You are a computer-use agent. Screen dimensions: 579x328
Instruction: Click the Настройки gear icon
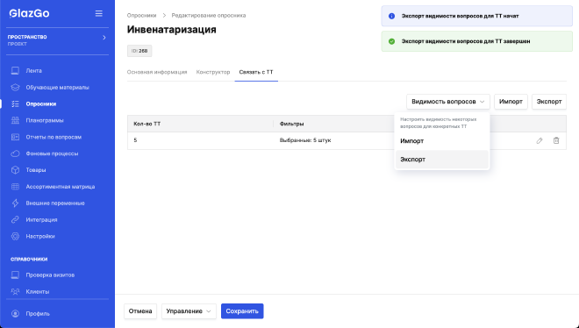[x=15, y=236]
